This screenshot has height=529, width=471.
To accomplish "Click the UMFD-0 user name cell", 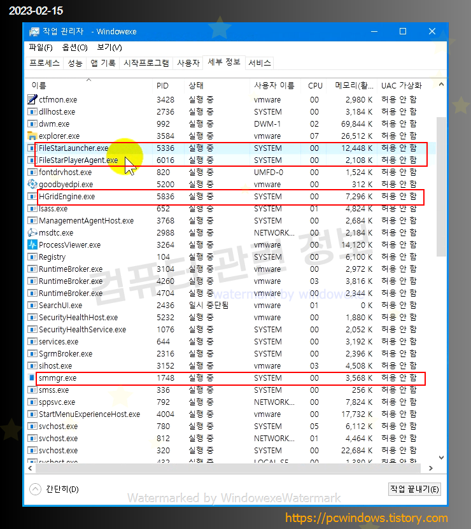I will [269, 172].
